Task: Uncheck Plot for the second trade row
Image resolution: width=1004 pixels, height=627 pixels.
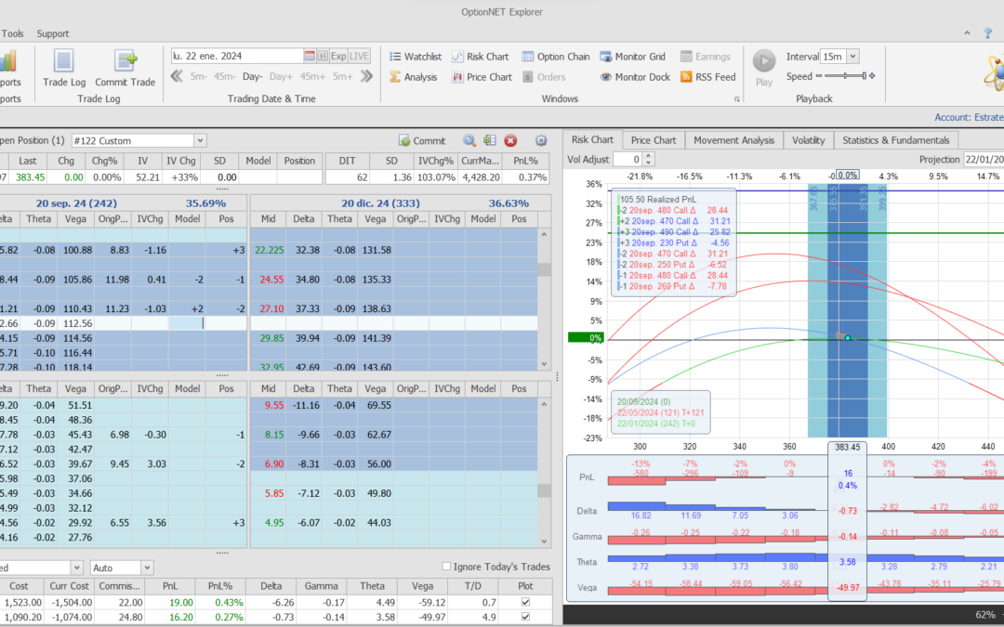Action: pyautogui.click(x=527, y=617)
